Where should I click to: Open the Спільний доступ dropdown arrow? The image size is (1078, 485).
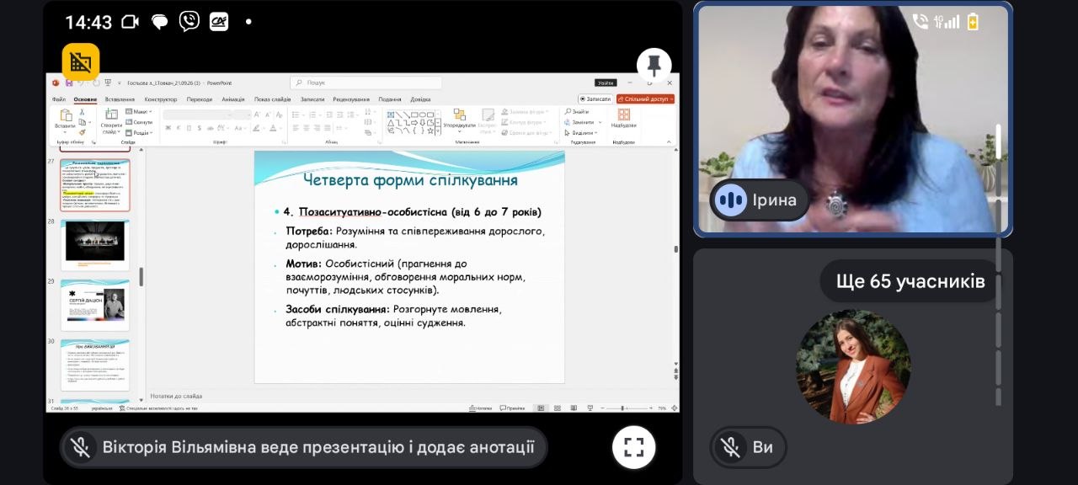[x=671, y=99]
